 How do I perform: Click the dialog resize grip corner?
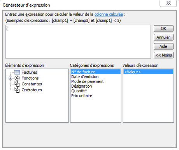click(174, 146)
